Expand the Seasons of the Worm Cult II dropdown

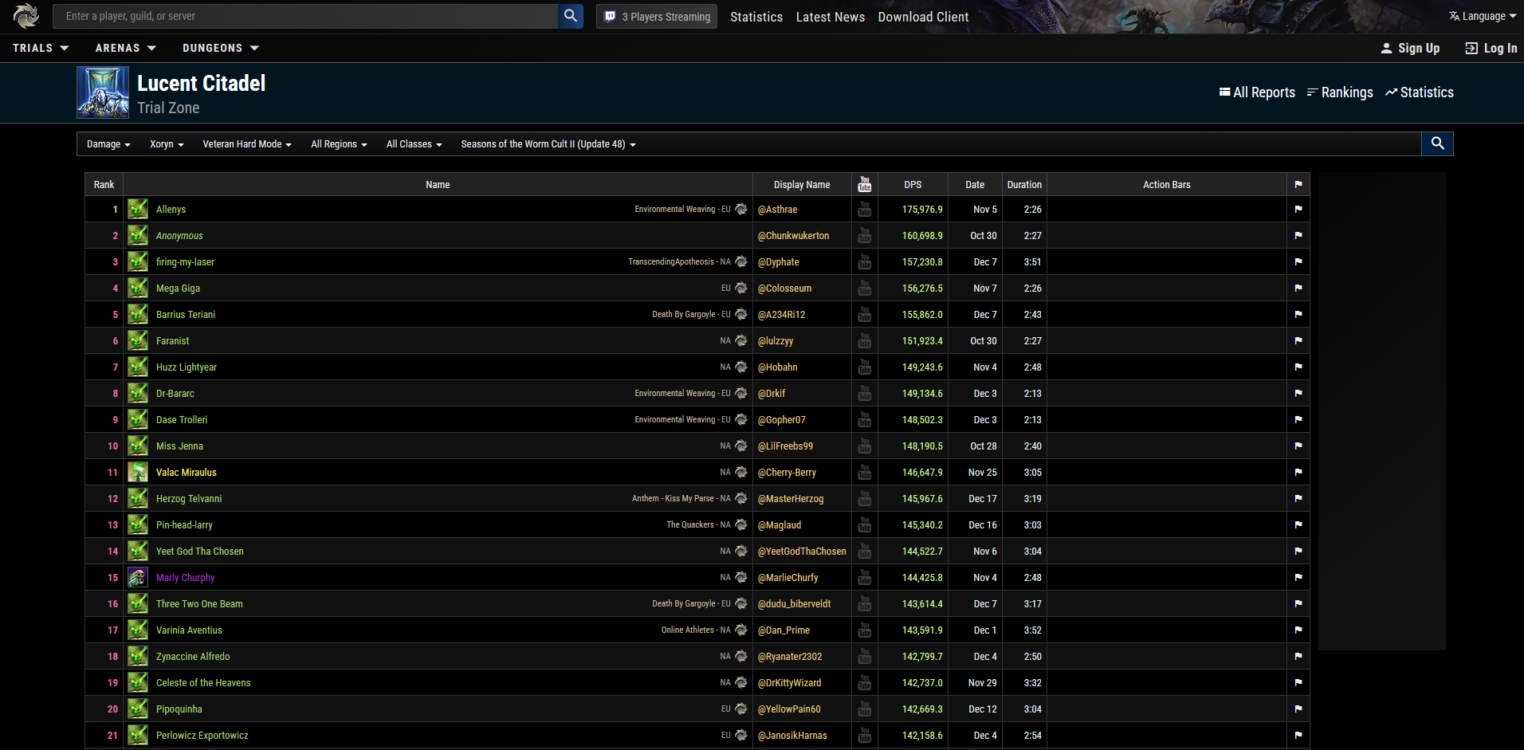548,144
